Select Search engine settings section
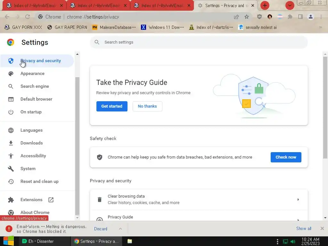Image resolution: width=328 pixels, height=246 pixels. coord(35,86)
